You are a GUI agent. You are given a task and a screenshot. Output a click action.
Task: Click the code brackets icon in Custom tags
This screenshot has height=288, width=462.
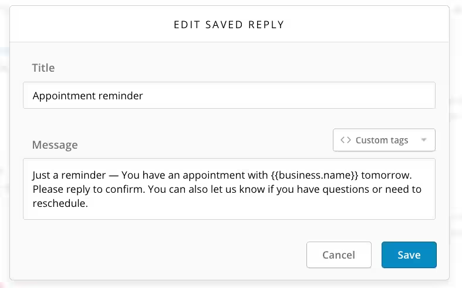point(346,140)
